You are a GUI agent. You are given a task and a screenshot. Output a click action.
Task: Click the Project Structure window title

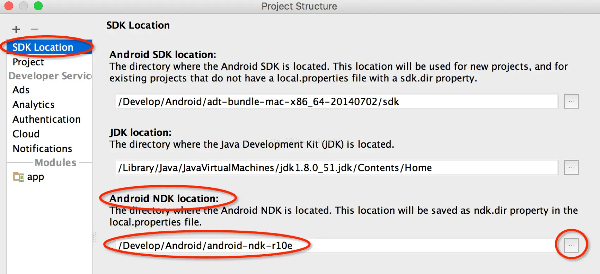click(x=299, y=6)
